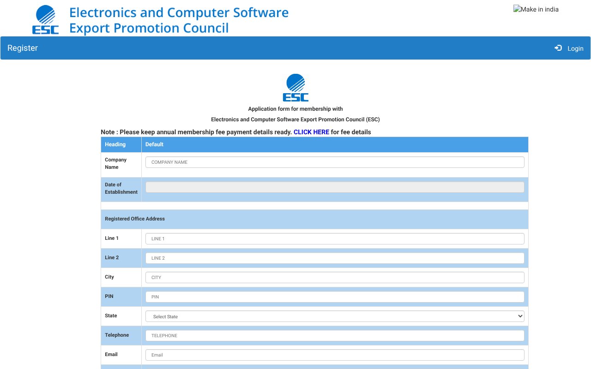Focus the PIN input field
591x369 pixels.
click(335, 297)
